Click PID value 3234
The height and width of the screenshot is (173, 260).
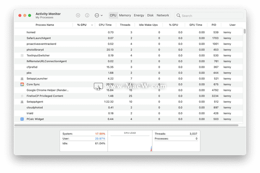coord(215,96)
